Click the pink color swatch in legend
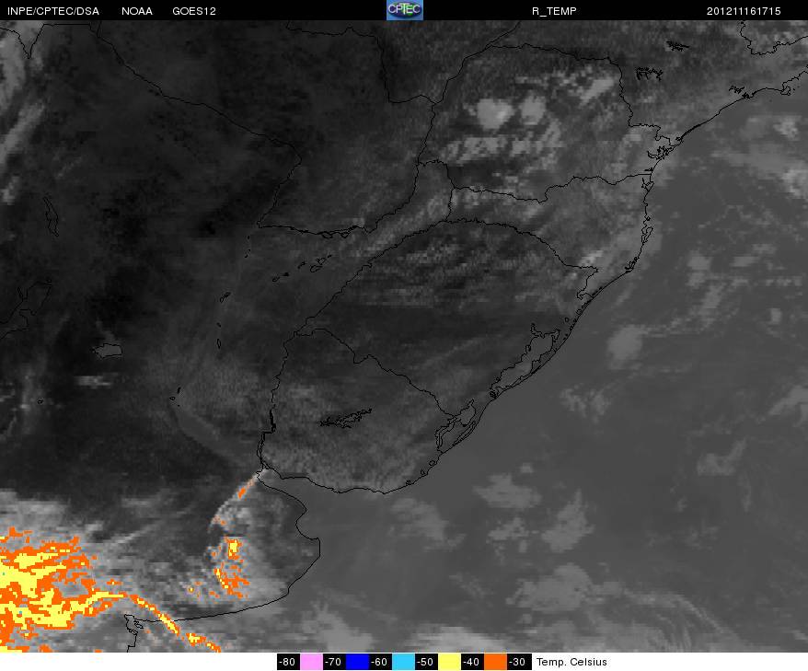This screenshot has width=808, height=671. pos(311,662)
